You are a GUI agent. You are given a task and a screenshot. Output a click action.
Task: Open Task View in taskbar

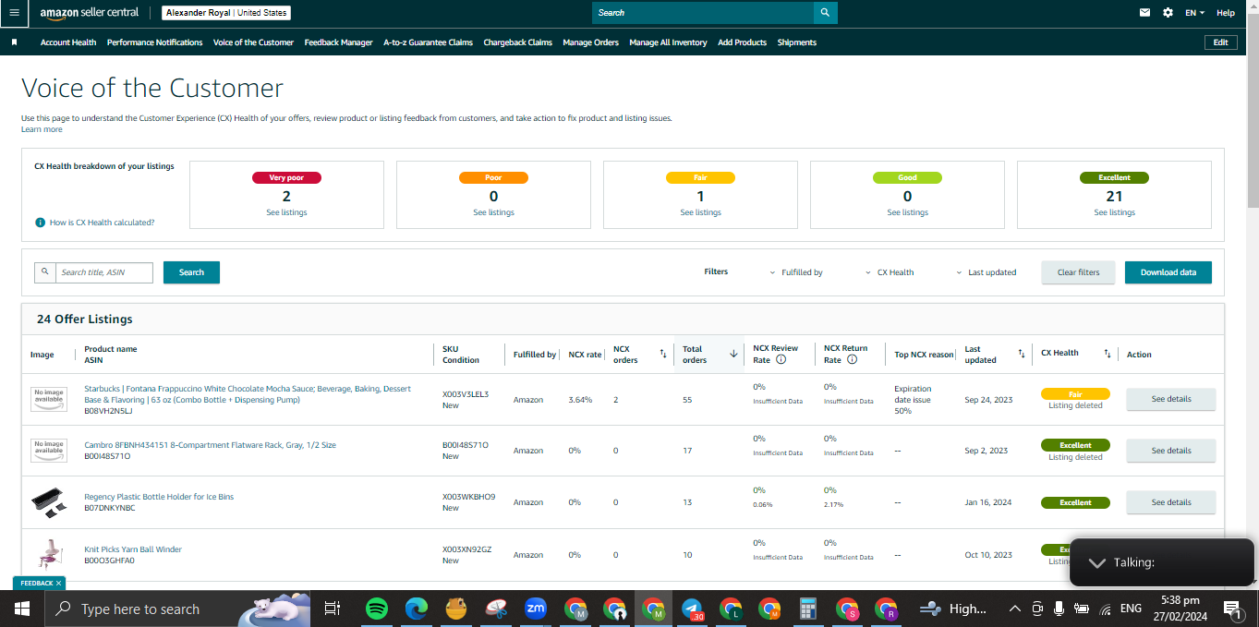click(x=333, y=609)
